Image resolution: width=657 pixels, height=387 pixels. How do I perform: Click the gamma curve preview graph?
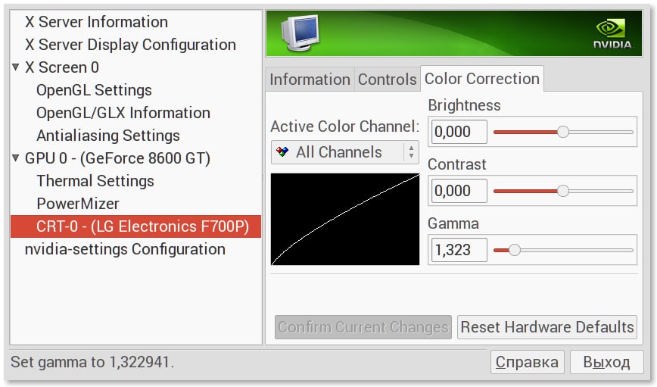pyautogui.click(x=345, y=220)
